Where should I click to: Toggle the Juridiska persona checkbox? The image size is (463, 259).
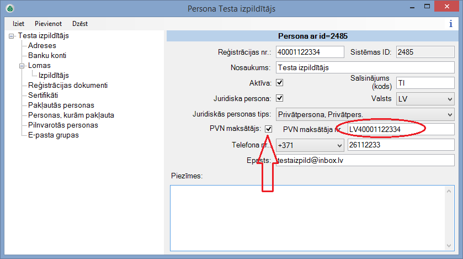tap(279, 98)
